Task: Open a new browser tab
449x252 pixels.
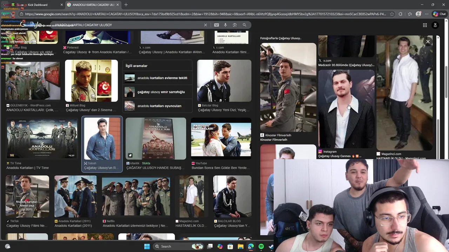Action: click(126, 5)
